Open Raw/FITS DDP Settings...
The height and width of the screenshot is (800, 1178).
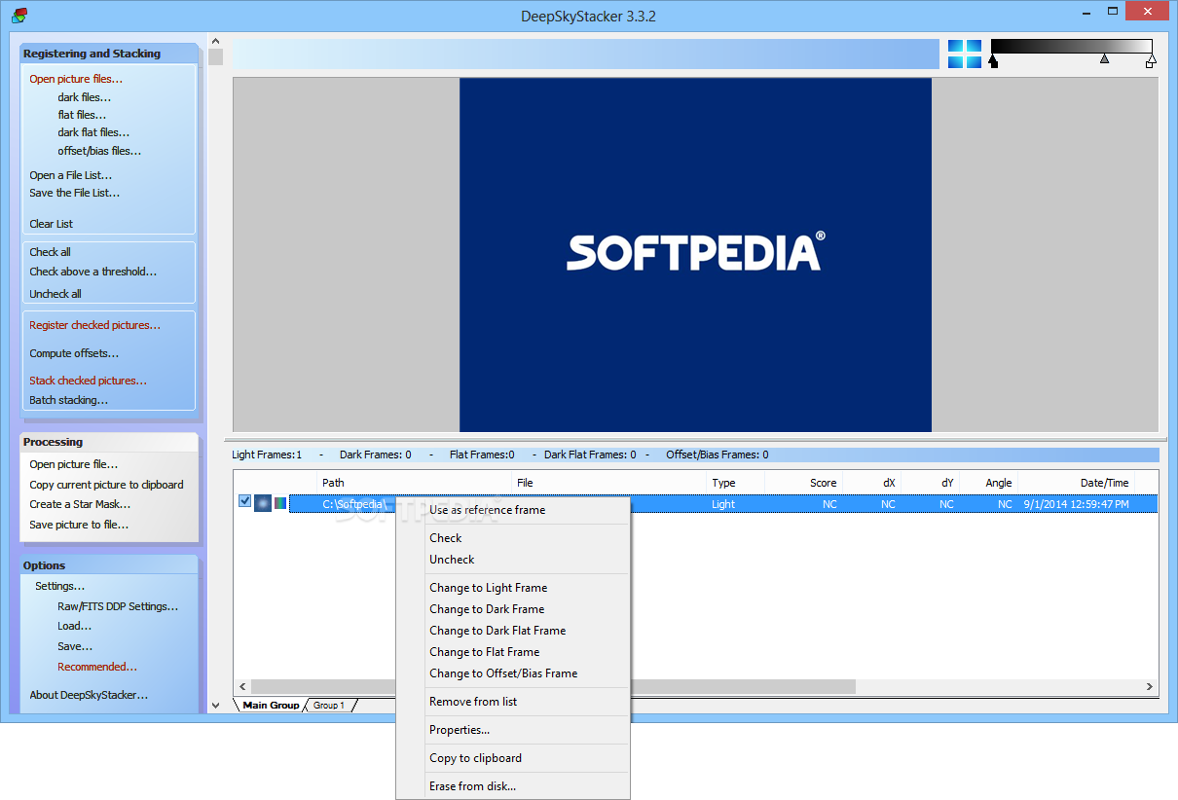click(x=118, y=606)
